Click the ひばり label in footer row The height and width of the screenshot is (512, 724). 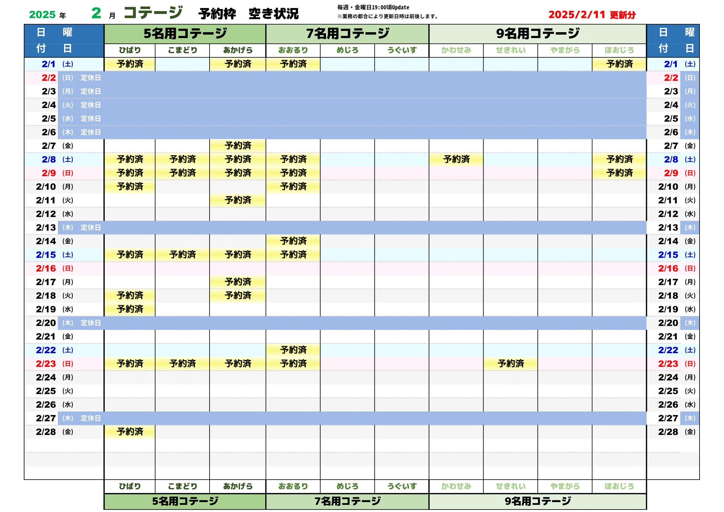tap(130, 487)
